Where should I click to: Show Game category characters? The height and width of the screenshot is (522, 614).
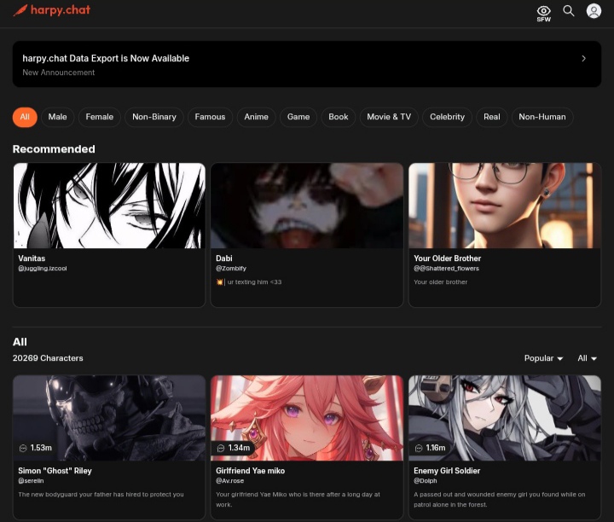(298, 117)
